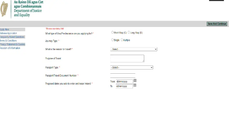View the Terms & Conditions page
Screen dimensions: 229x120
8,41
